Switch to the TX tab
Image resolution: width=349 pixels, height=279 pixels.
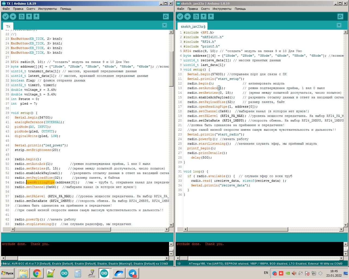(8, 26)
